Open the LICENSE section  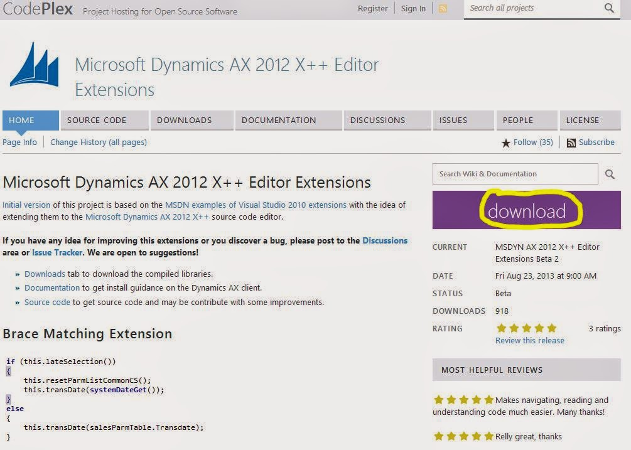click(x=585, y=120)
